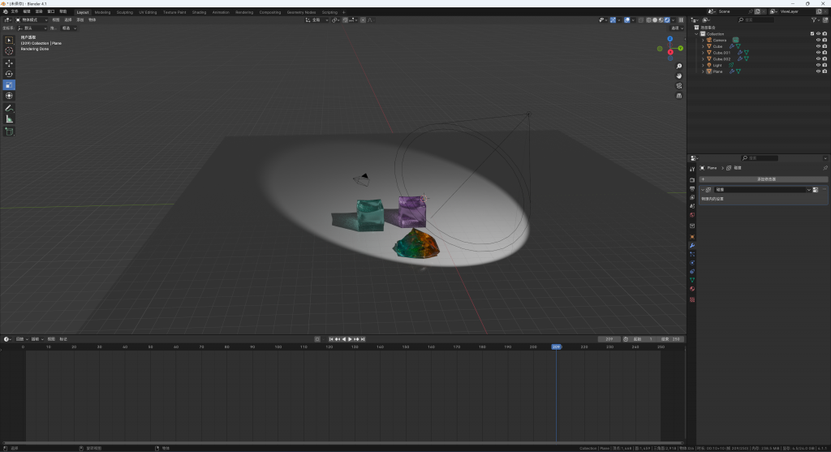The height and width of the screenshot is (452, 831).
Task: Toggle visibility eye for the Light object
Action: pyautogui.click(x=818, y=65)
